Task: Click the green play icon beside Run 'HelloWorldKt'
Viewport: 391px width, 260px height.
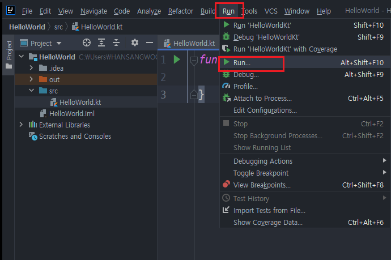Action: [227, 25]
